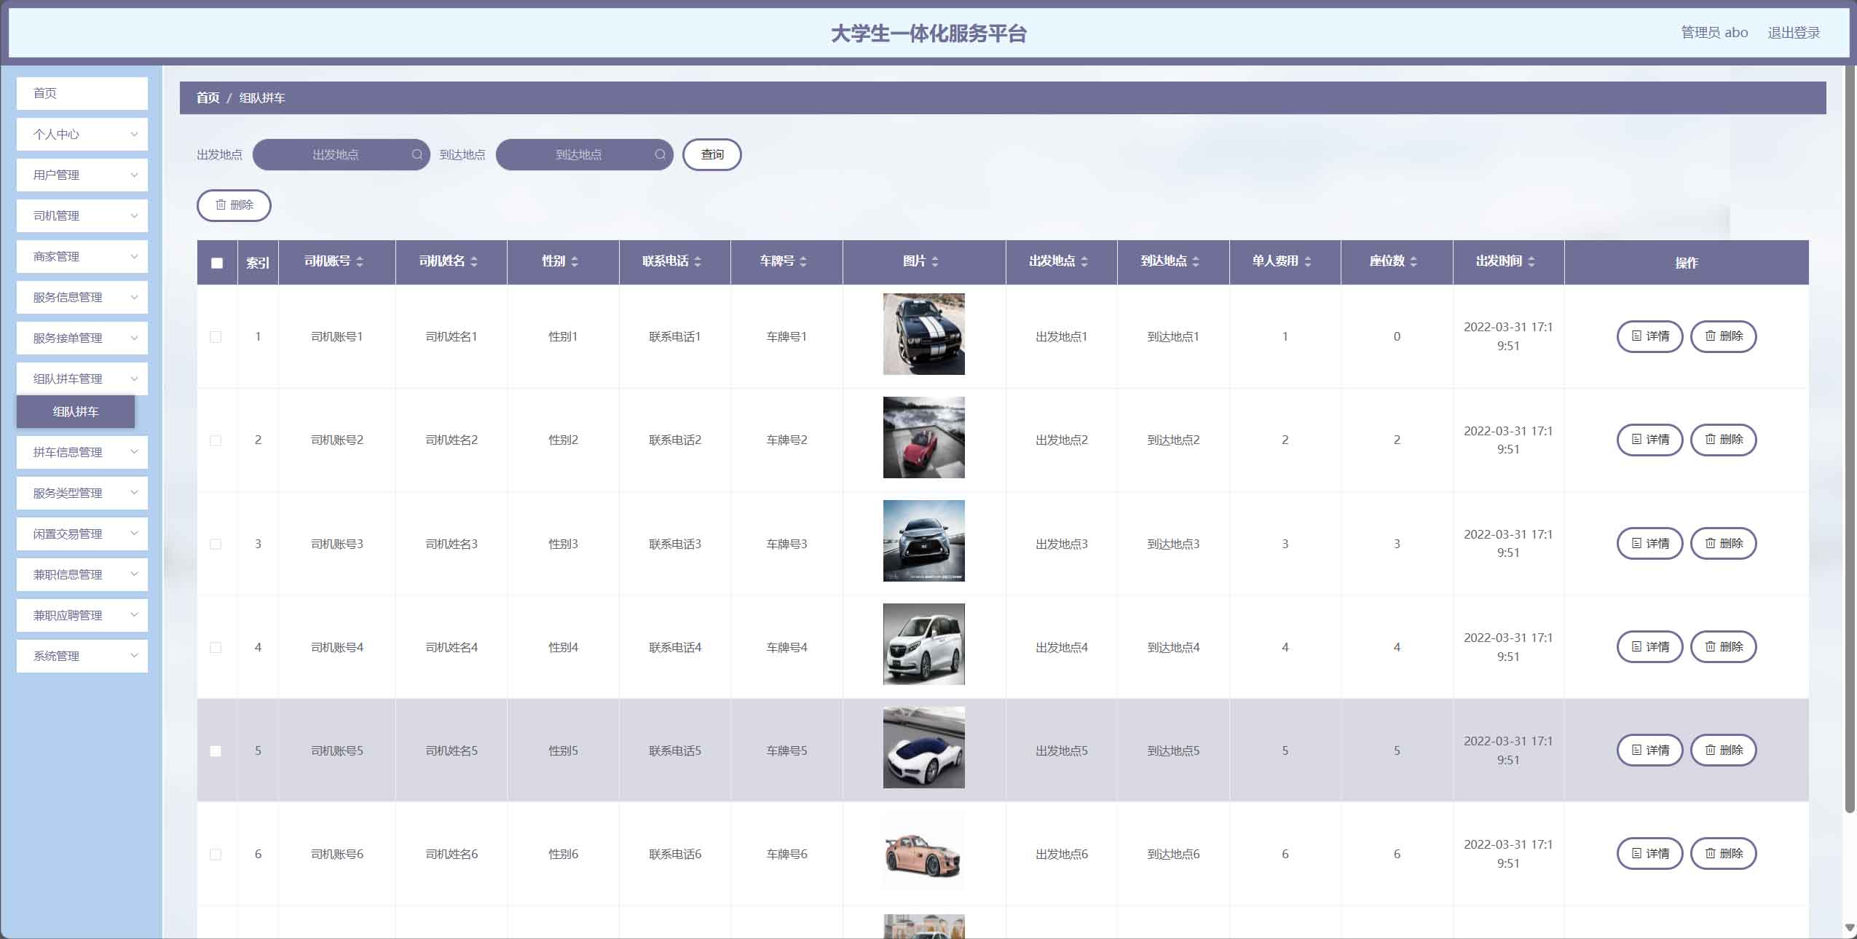1857x939 pixels.
Task: Expand the 拼车信息管理 sidebar menu
Action: [x=82, y=453]
